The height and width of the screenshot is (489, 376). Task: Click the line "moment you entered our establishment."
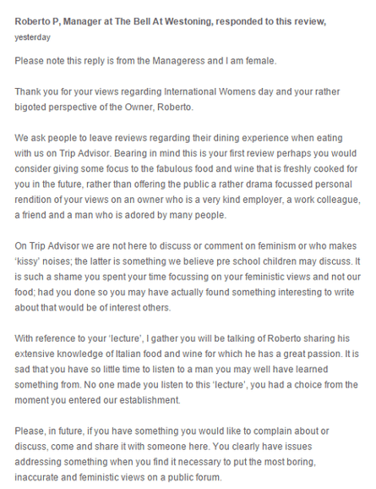(97, 400)
